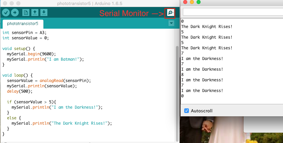Toggle the Autoscroll checkbox
The height and width of the screenshot is (143, 283).
coord(187,111)
